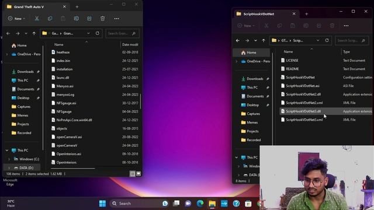Click Copy icon in Grand Theft Auto V window
The height and width of the screenshot is (210, 374).
(50, 19)
